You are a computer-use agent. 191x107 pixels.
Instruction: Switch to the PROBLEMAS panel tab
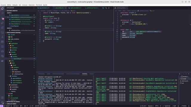[41, 74]
